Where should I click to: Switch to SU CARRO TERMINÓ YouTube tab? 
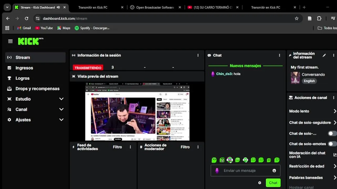(213, 7)
